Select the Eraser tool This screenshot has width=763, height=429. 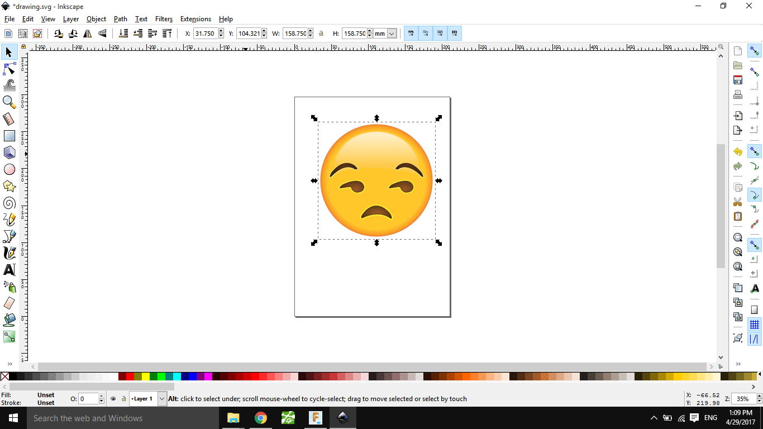(9, 303)
